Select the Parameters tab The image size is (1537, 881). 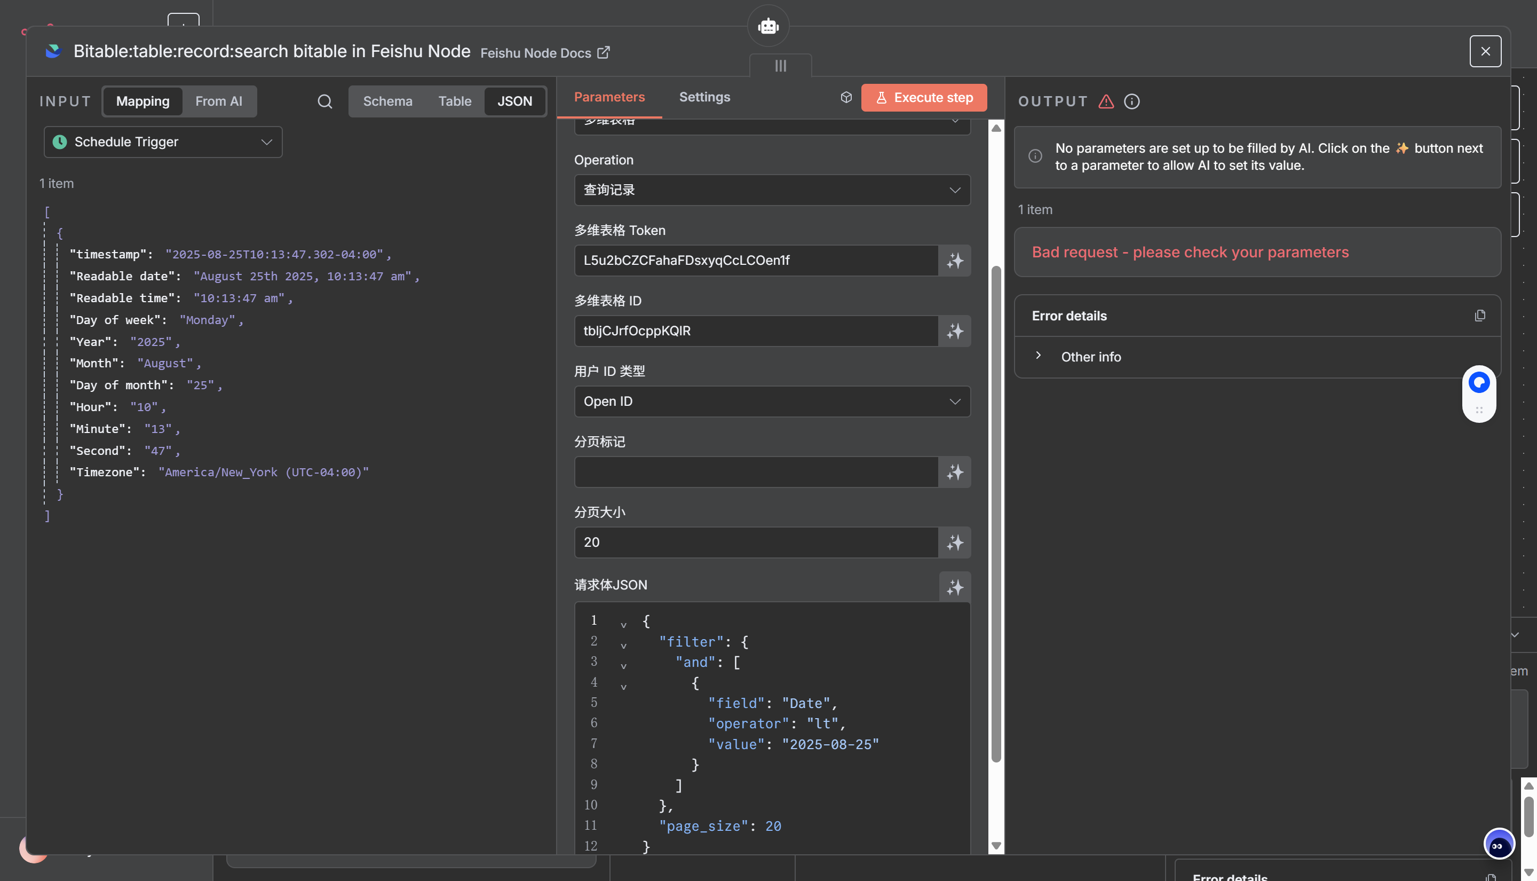[x=609, y=97]
